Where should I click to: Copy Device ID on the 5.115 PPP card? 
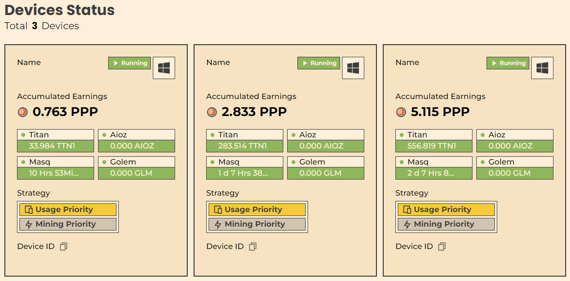click(441, 247)
